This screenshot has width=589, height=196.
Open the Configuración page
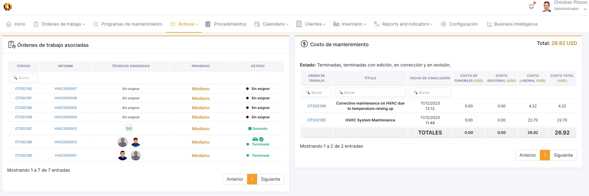[x=464, y=24]
